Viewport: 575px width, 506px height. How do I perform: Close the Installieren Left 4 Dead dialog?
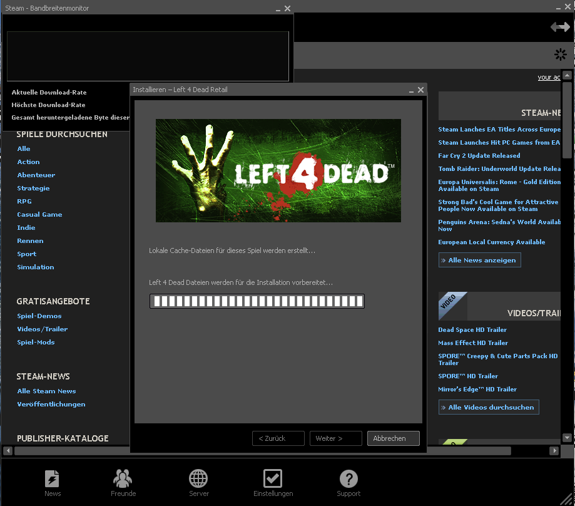click(x=421, y=90)
